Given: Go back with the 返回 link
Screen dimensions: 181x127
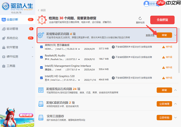Looking at the screenshot, I should point(42,10).
